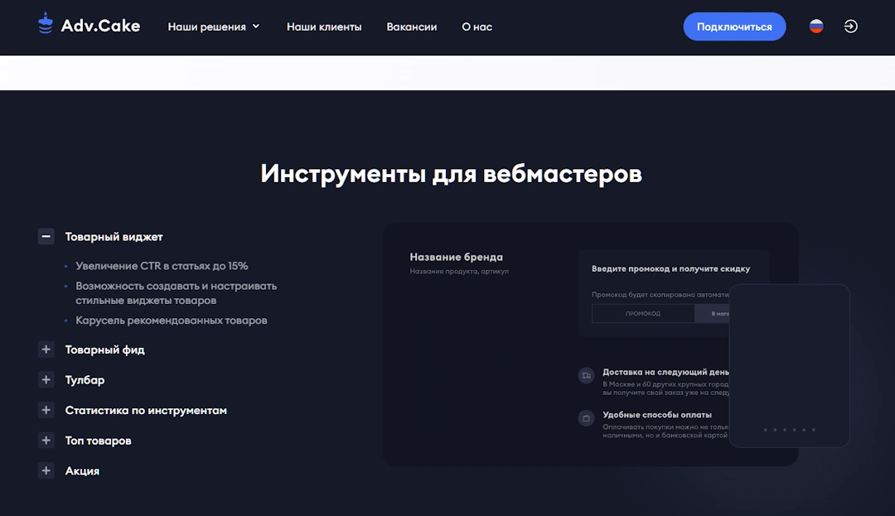The height and width of the screenshot is (516, 895).
Task: Open the Russian flag language selector
Action: coord(816,27)
